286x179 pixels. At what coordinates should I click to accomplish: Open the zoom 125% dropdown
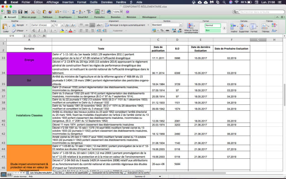point(121,12)
